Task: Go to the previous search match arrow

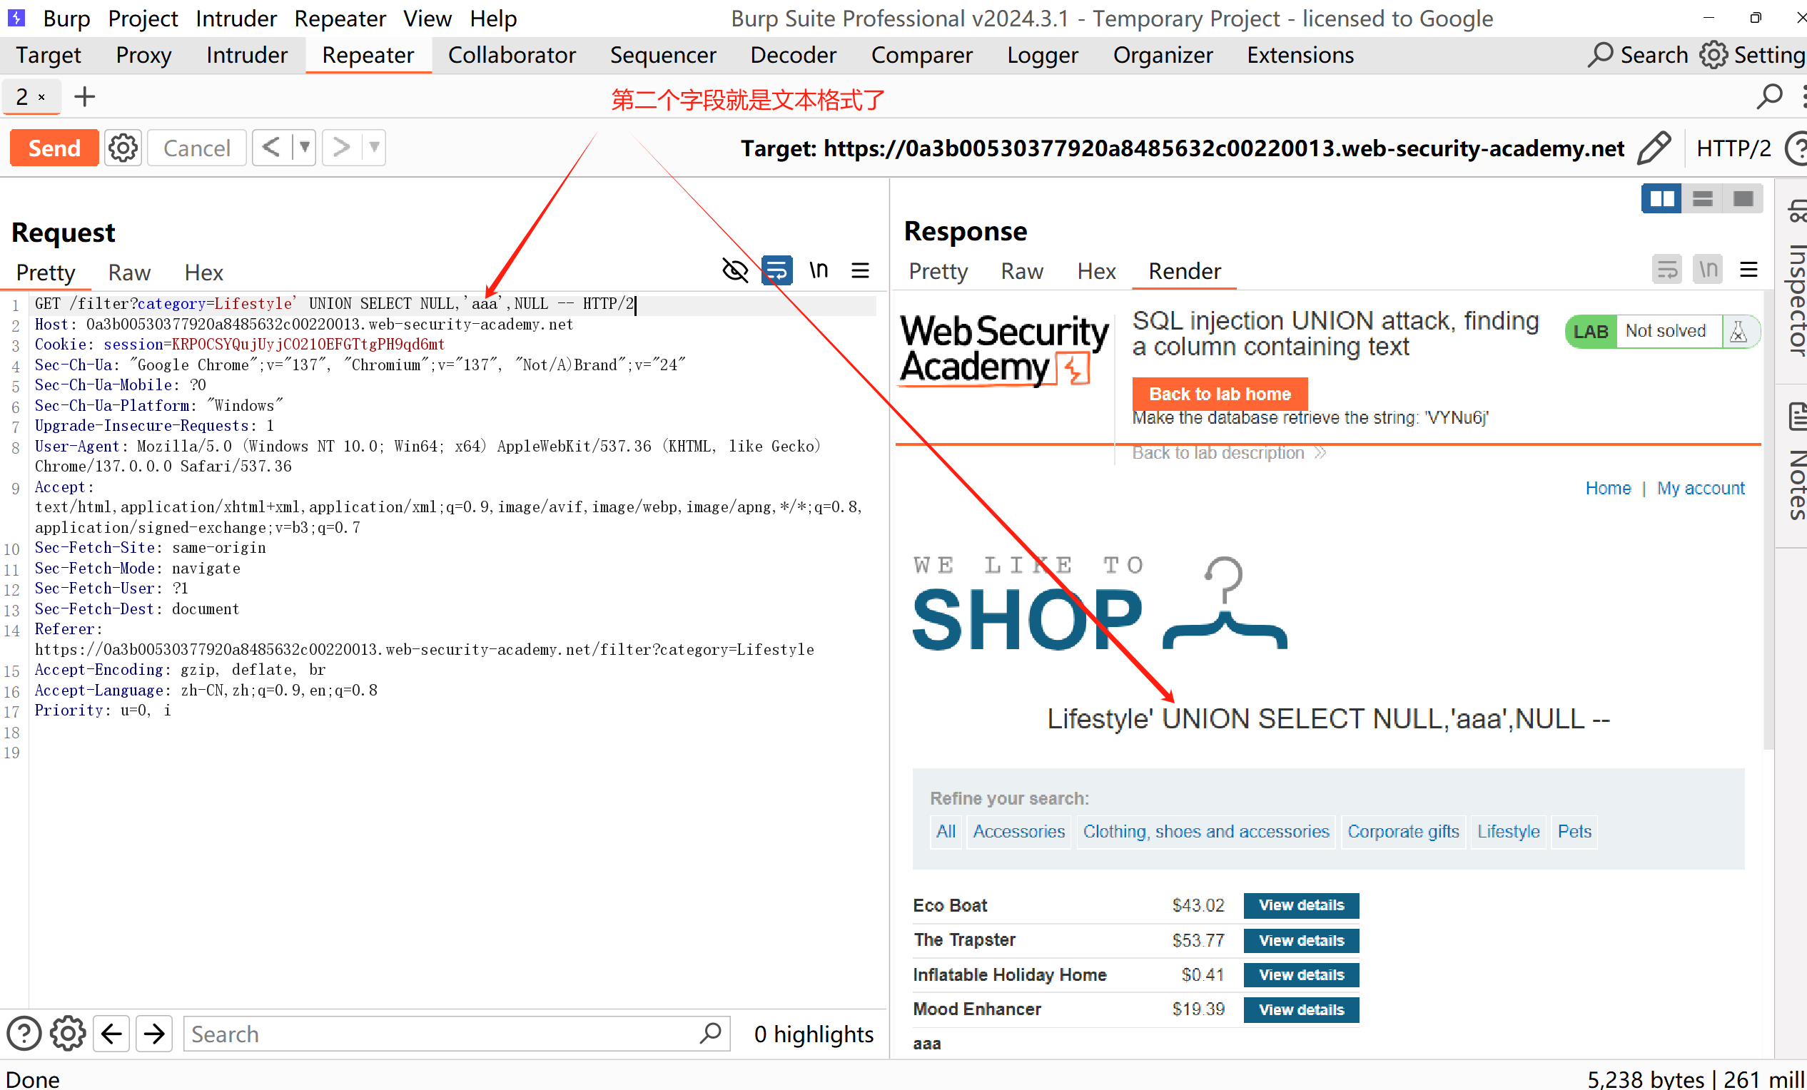Action: (111, 1034)
